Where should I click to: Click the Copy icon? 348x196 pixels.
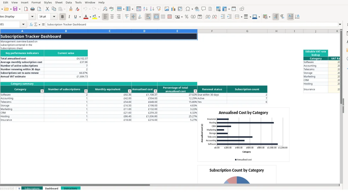pyautogui.click(x=54, y=9)
